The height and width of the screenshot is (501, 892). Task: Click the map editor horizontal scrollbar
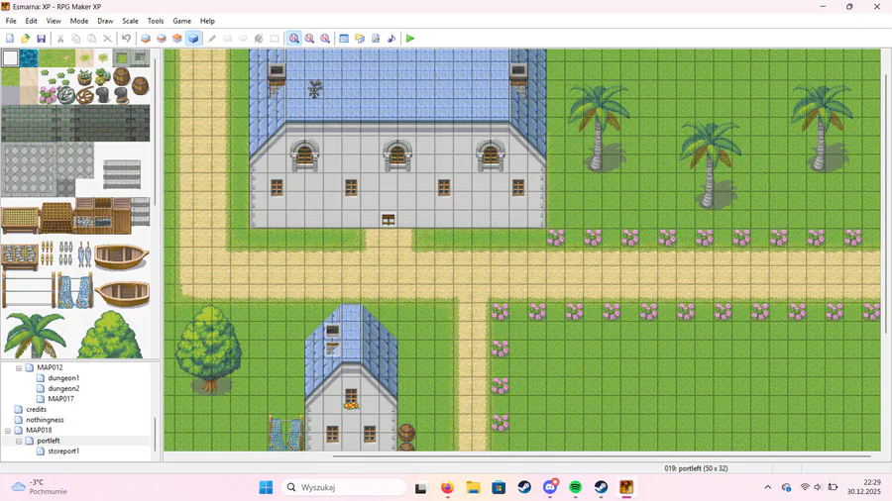[602, 455]
